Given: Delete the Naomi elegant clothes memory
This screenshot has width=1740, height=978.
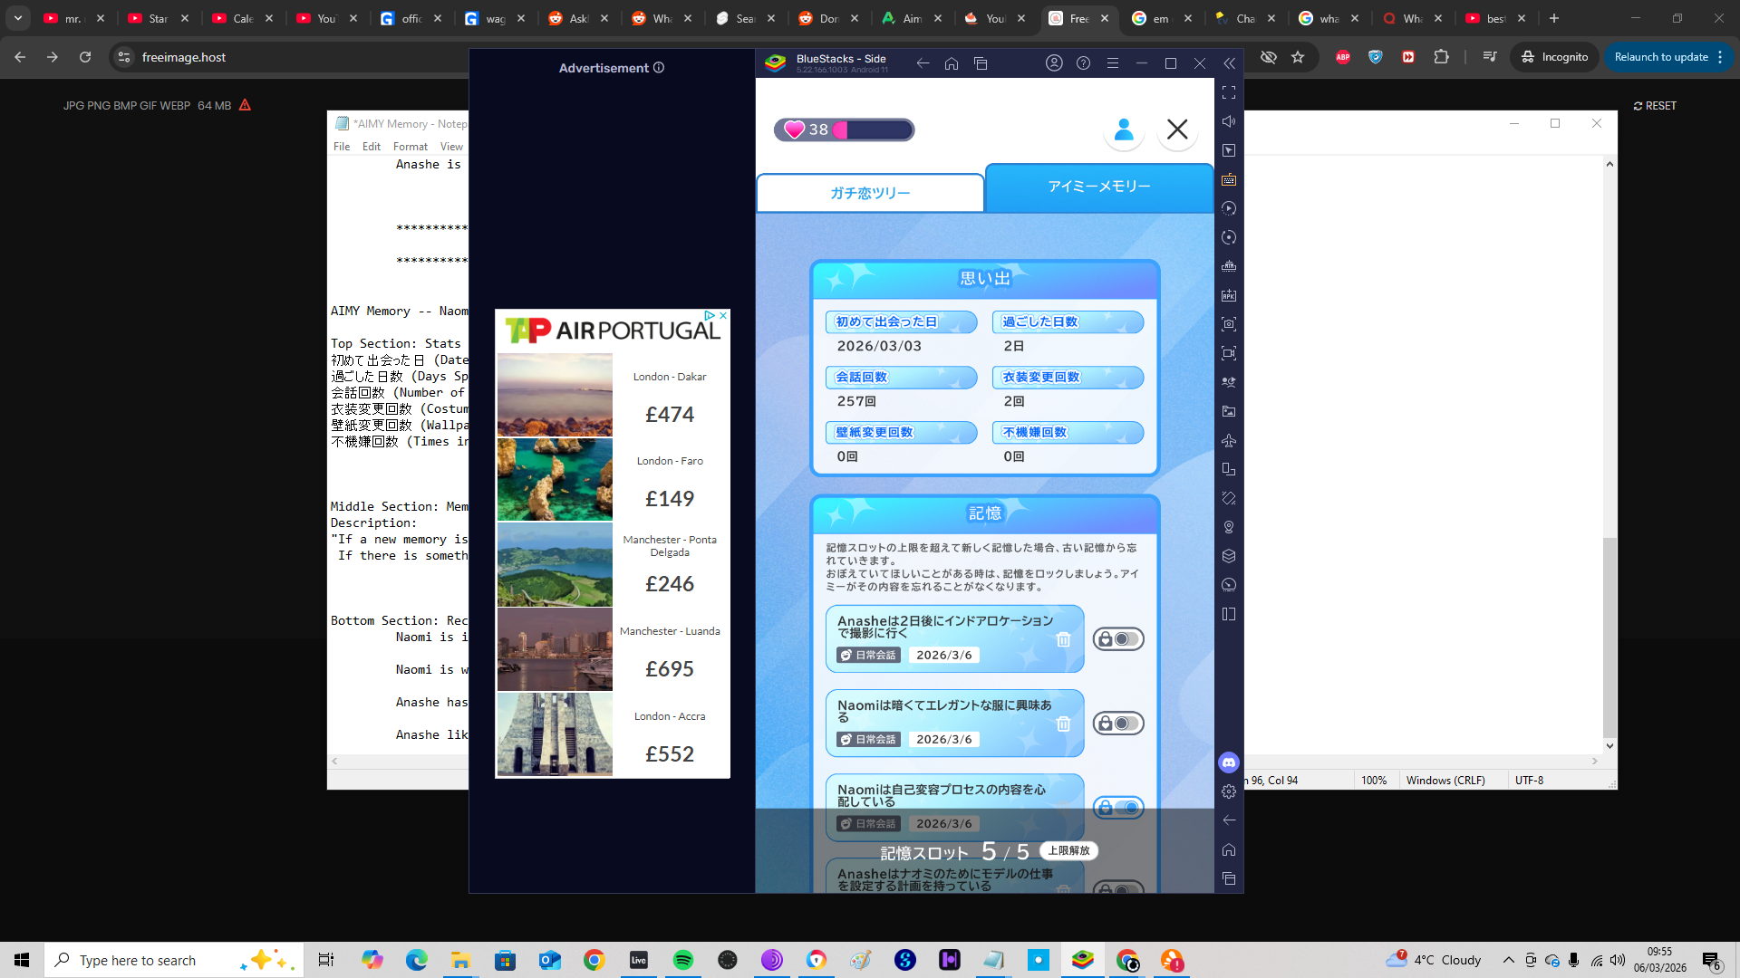Looking at the screenshot, I should 1063,724.
